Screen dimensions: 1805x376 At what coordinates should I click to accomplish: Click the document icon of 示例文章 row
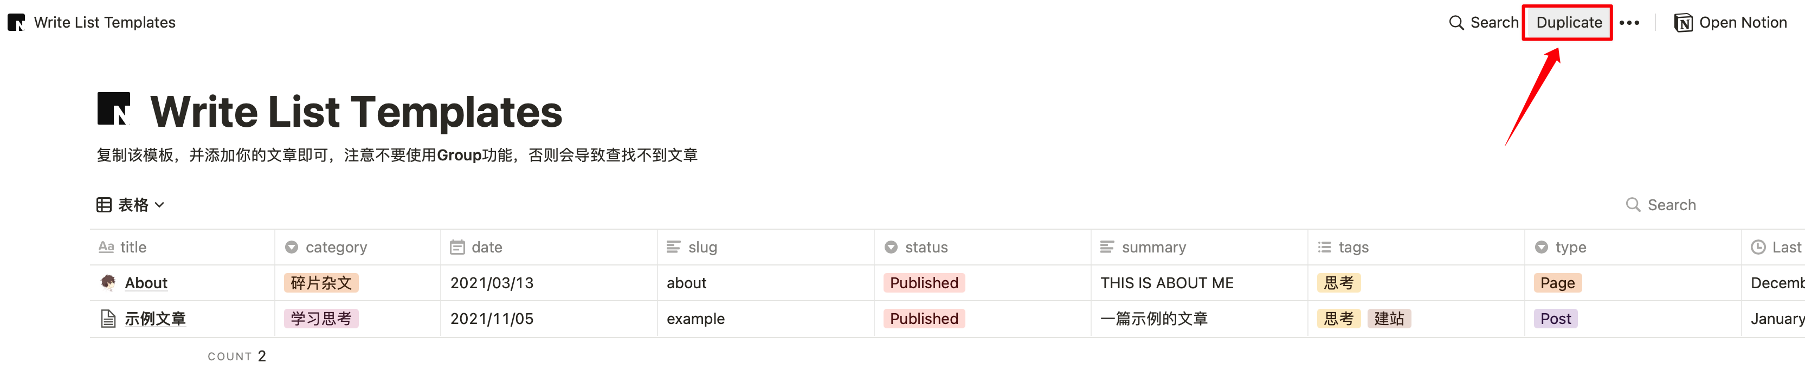coord(108,319)
